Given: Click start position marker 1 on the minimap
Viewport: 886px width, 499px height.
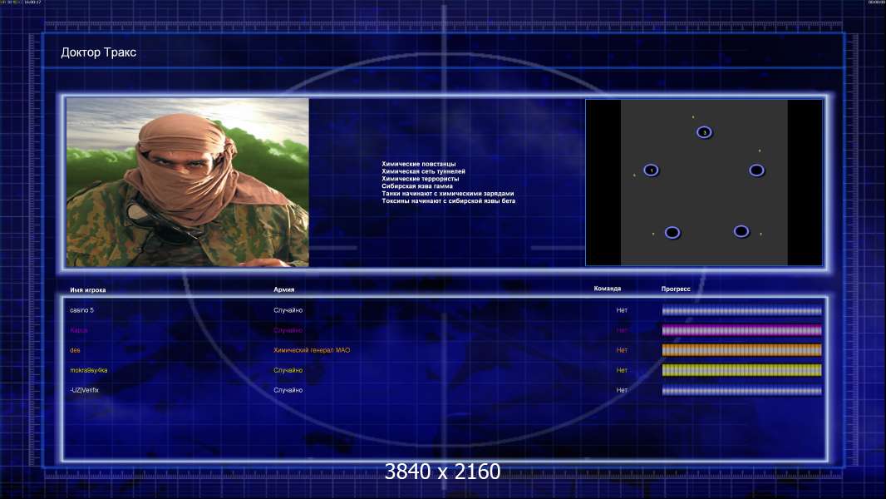Looking at the screenshot, I should (651, 170).
